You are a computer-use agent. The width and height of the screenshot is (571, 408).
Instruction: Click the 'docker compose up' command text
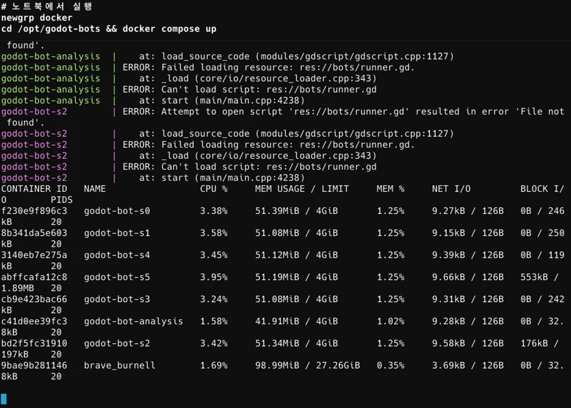click(170, 29)
